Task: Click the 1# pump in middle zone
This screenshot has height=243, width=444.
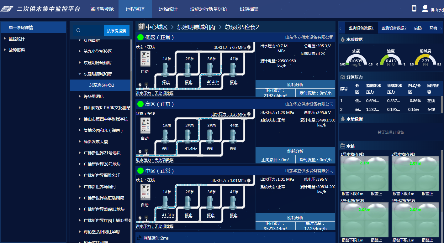Action: [165, 203]
